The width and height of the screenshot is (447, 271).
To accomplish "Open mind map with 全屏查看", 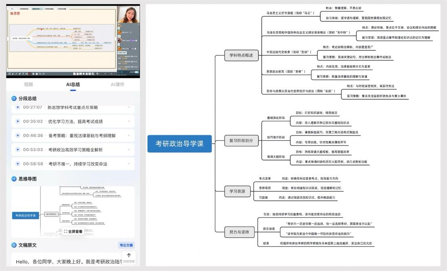I will click(x=73, y=231).
